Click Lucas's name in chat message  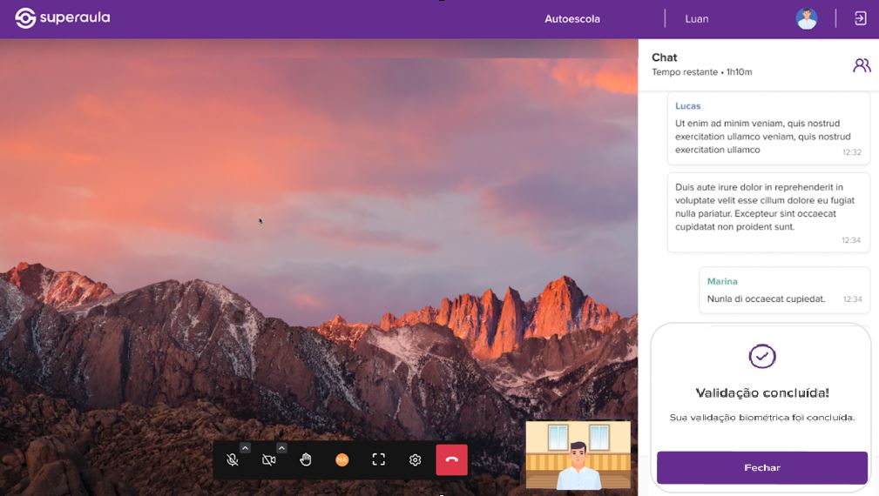pyautogui.click(x=687, y=106)
